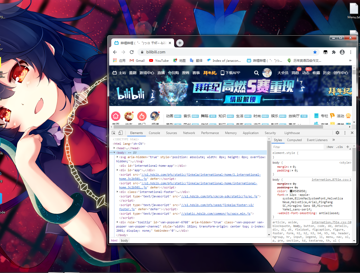Expand the svg aria-hidden node
The width and height of the screenshot is (360, 273).
pyautogui.click(x=118, y=157)
